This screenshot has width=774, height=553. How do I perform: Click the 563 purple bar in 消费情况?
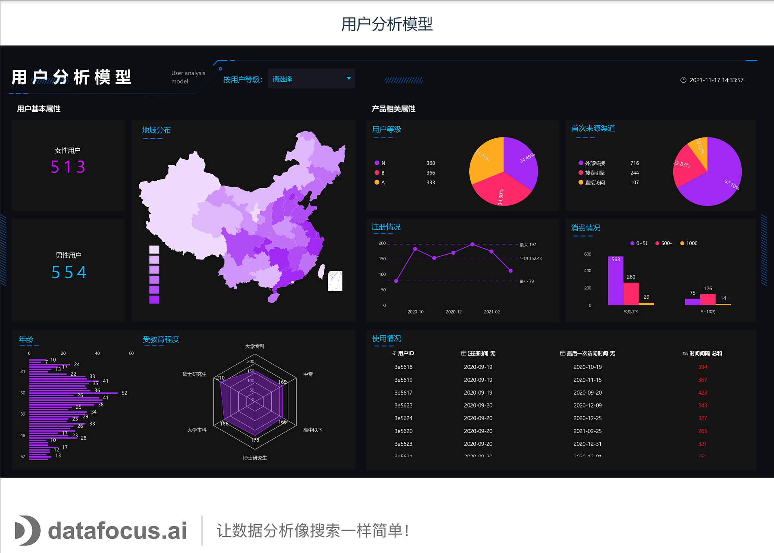616,281
